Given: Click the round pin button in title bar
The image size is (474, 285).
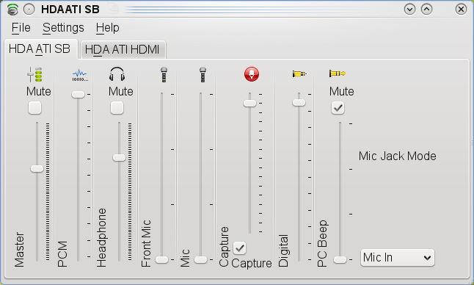Looking at the screenshot, I should point(29,10).
